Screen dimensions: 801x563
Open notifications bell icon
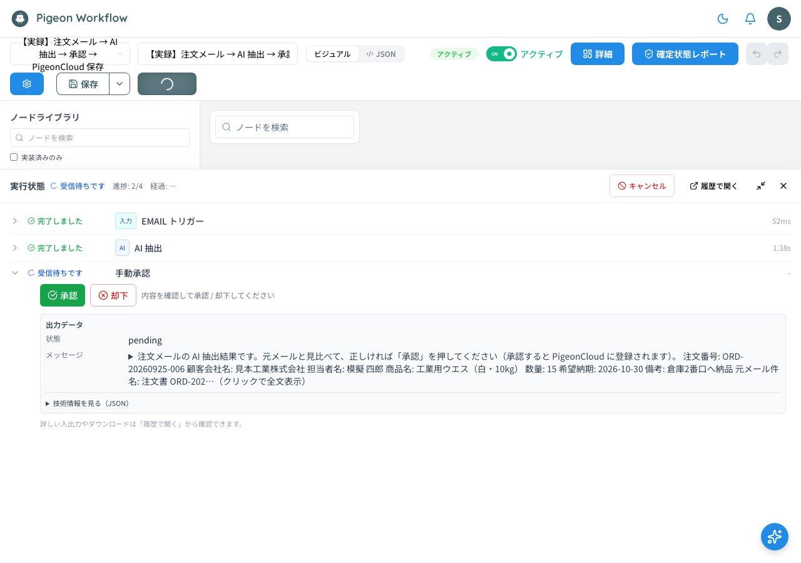[750, 19]
